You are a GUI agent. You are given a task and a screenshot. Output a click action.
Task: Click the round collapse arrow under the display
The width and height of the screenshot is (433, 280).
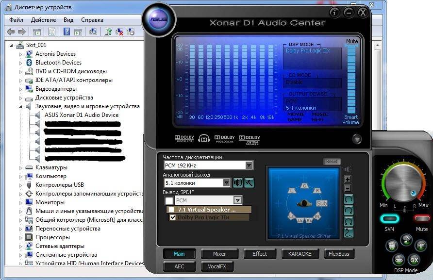click(356, 139)
